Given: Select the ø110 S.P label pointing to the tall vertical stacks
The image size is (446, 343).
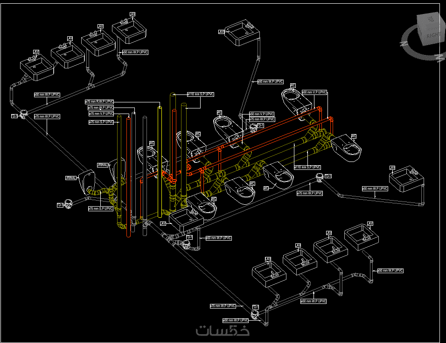Looking at the screenshot, I should (201, 94).
